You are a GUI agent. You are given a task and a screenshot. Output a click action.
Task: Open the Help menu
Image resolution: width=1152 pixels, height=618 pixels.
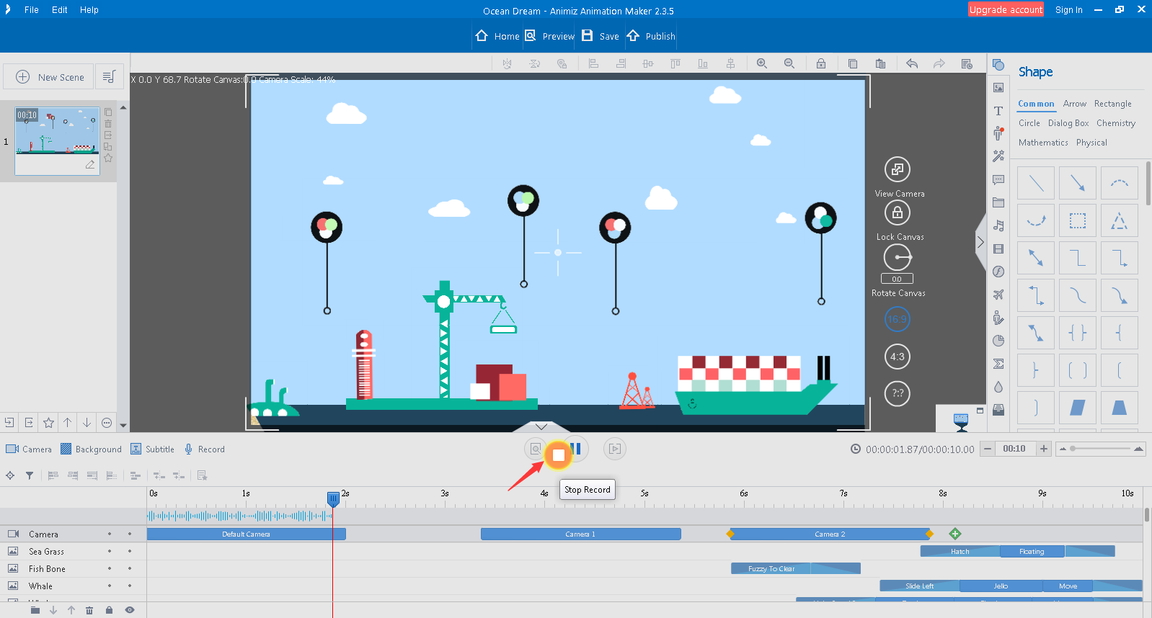(89, 10)
